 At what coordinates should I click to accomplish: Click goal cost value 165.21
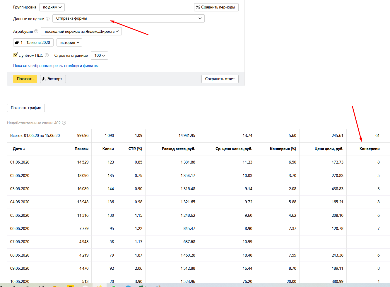(x=338, y=202)
